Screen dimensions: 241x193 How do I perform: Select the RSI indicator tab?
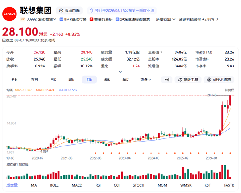[x=98, y=185]
